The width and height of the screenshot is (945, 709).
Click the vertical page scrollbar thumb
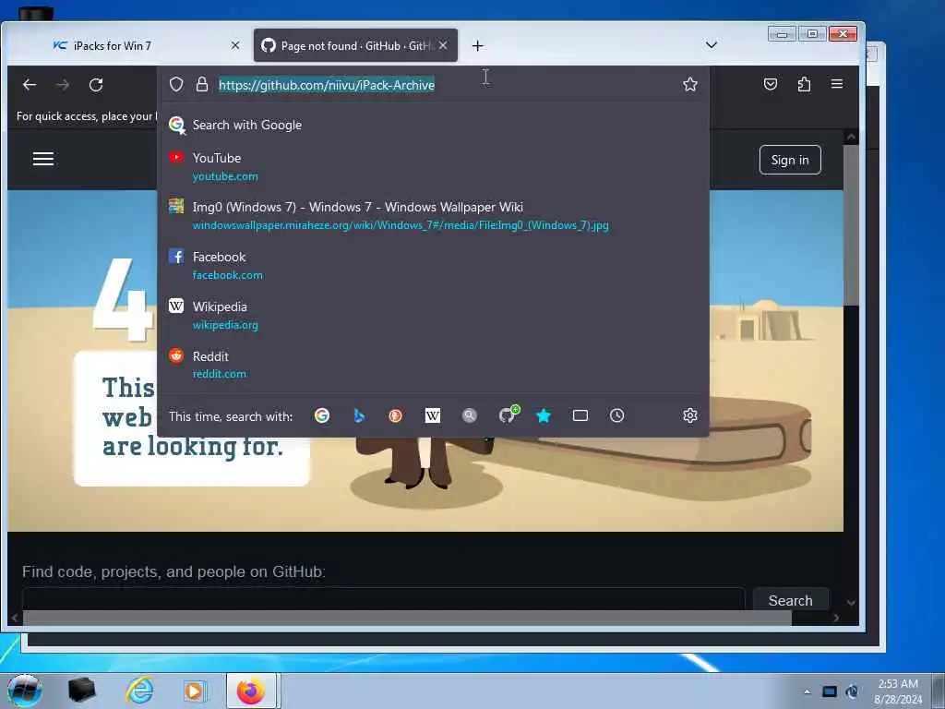pyautogui.click(x=851, y=225)
